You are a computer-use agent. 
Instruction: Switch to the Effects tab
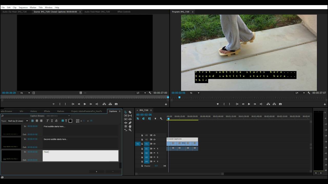tap(47, 111)
